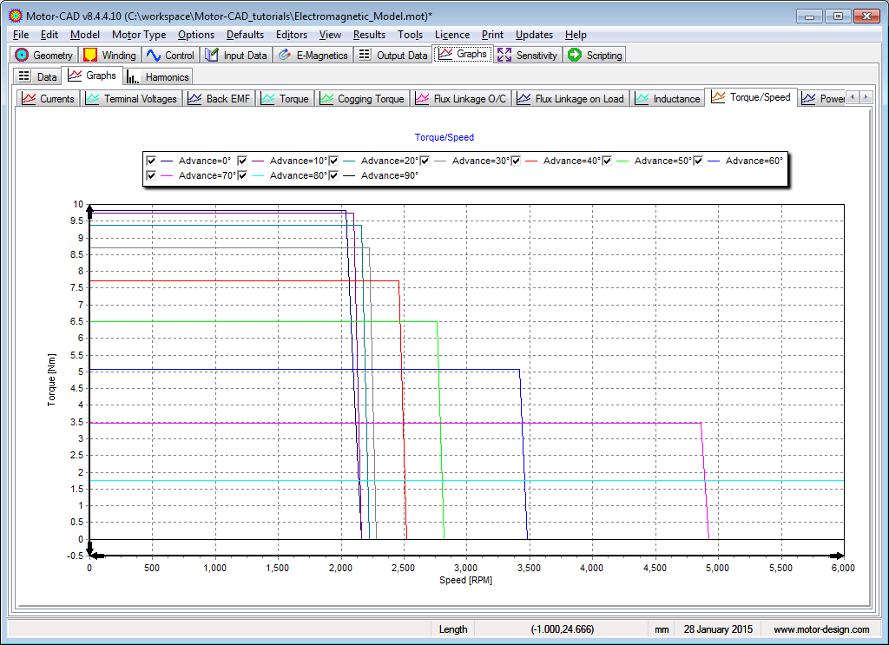Viewport: 889px width, 645px height.
Task: Show the Output Data tab
Action: point(393,56)
